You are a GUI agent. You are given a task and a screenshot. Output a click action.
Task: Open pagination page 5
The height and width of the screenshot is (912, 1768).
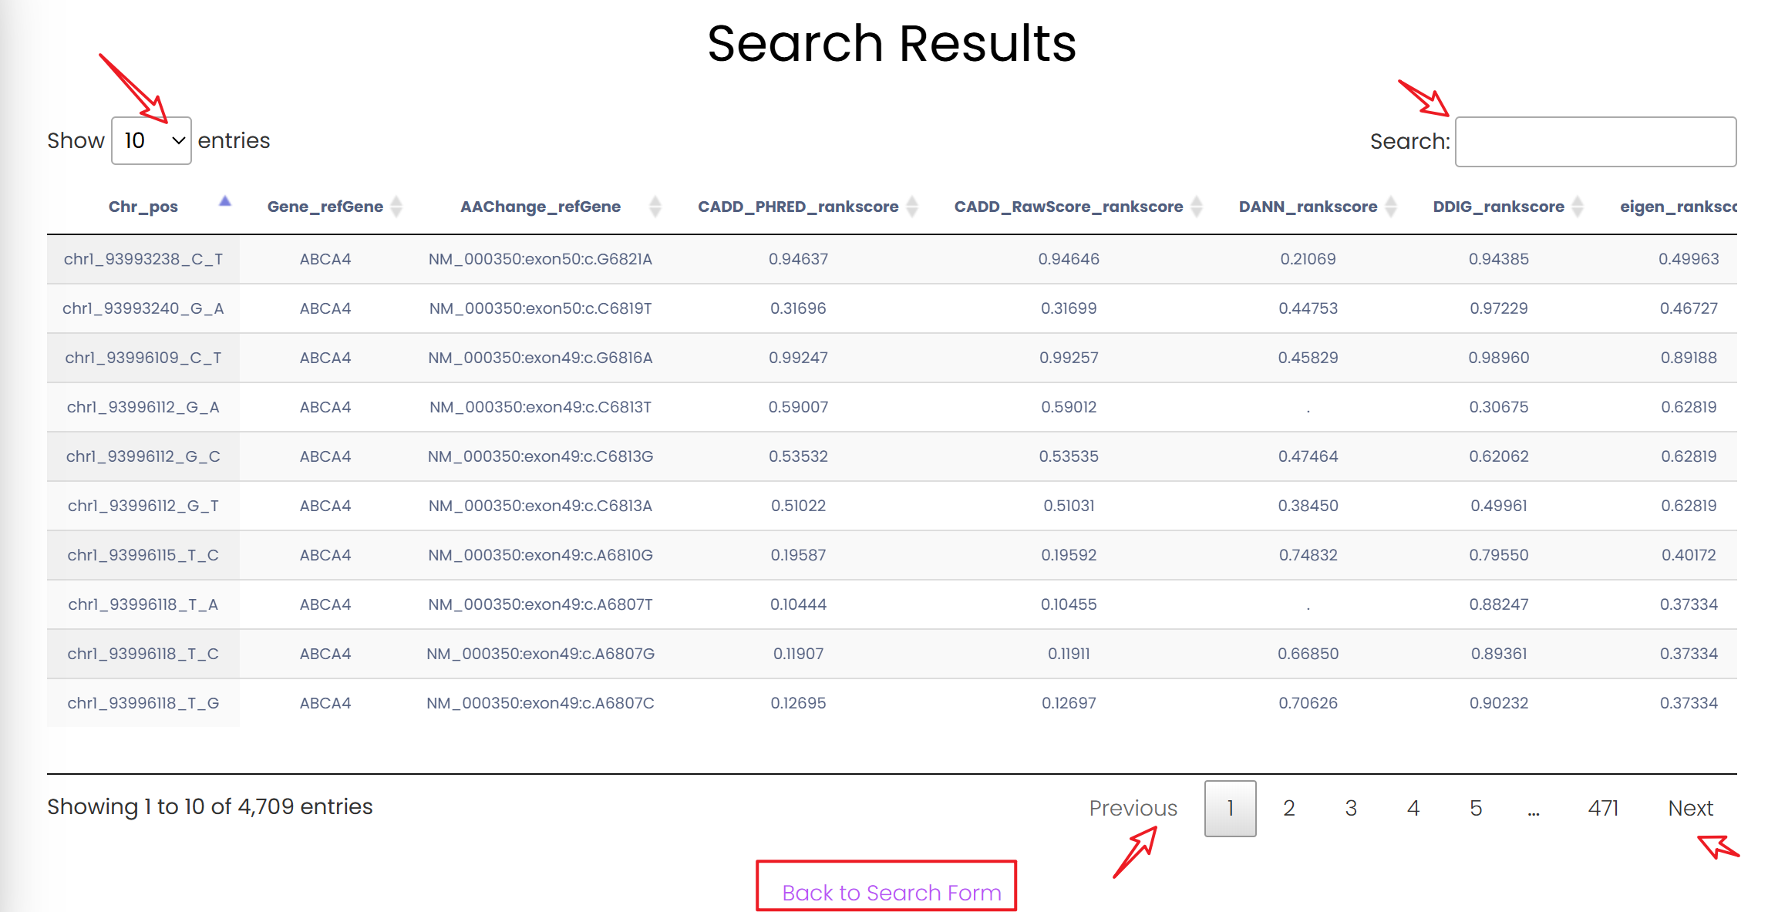click(1475, 808)
